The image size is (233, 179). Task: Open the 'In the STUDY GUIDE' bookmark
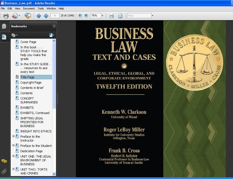tap(35, 68)
